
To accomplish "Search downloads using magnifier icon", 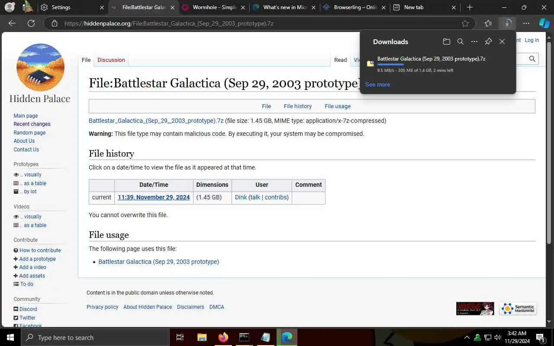I will [461, 42].
